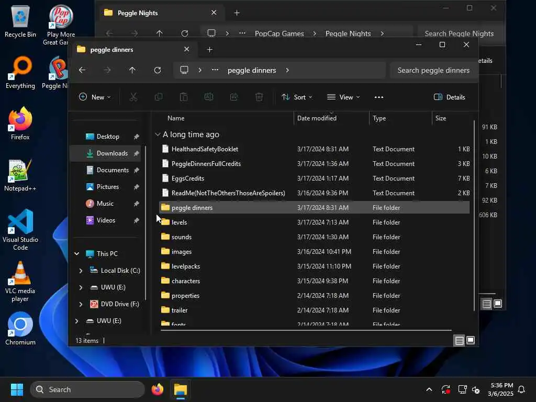Go back using the peggle dinners back arrow
Viewport: 536px width, 402px height.
(x=82, y=70)
